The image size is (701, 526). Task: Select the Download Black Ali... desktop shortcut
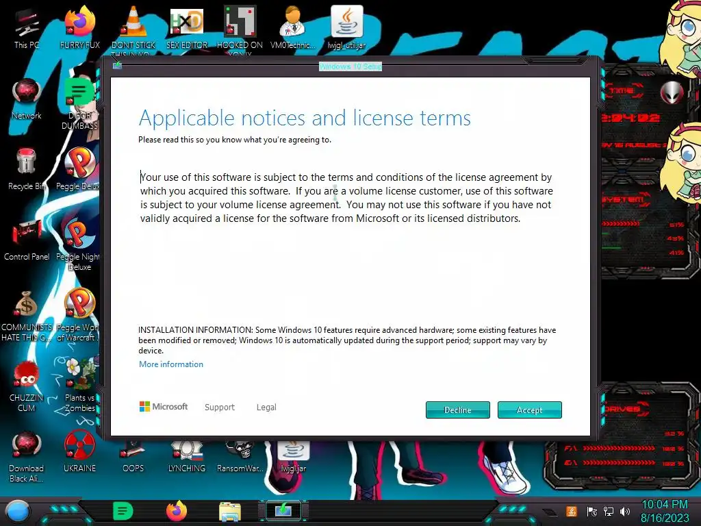pos(27,457)
